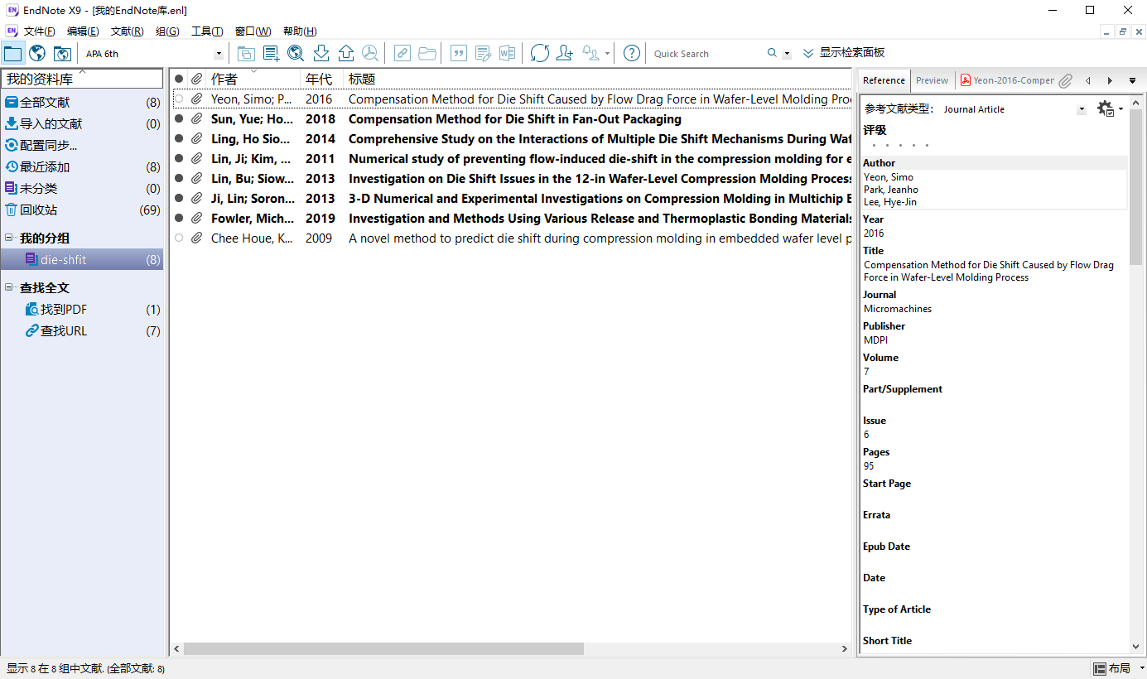This screenshot has height=679, width=1147.
Task: Toggle read status dot for Ling, Ho Sio row
Action: tap(179, 138)
